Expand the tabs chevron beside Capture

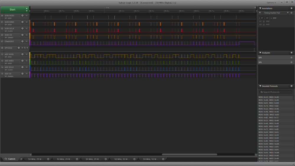[21, 159]
